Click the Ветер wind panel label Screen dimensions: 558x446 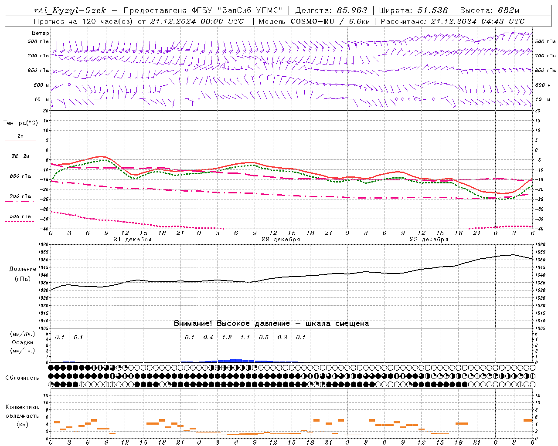pos(41,33)
